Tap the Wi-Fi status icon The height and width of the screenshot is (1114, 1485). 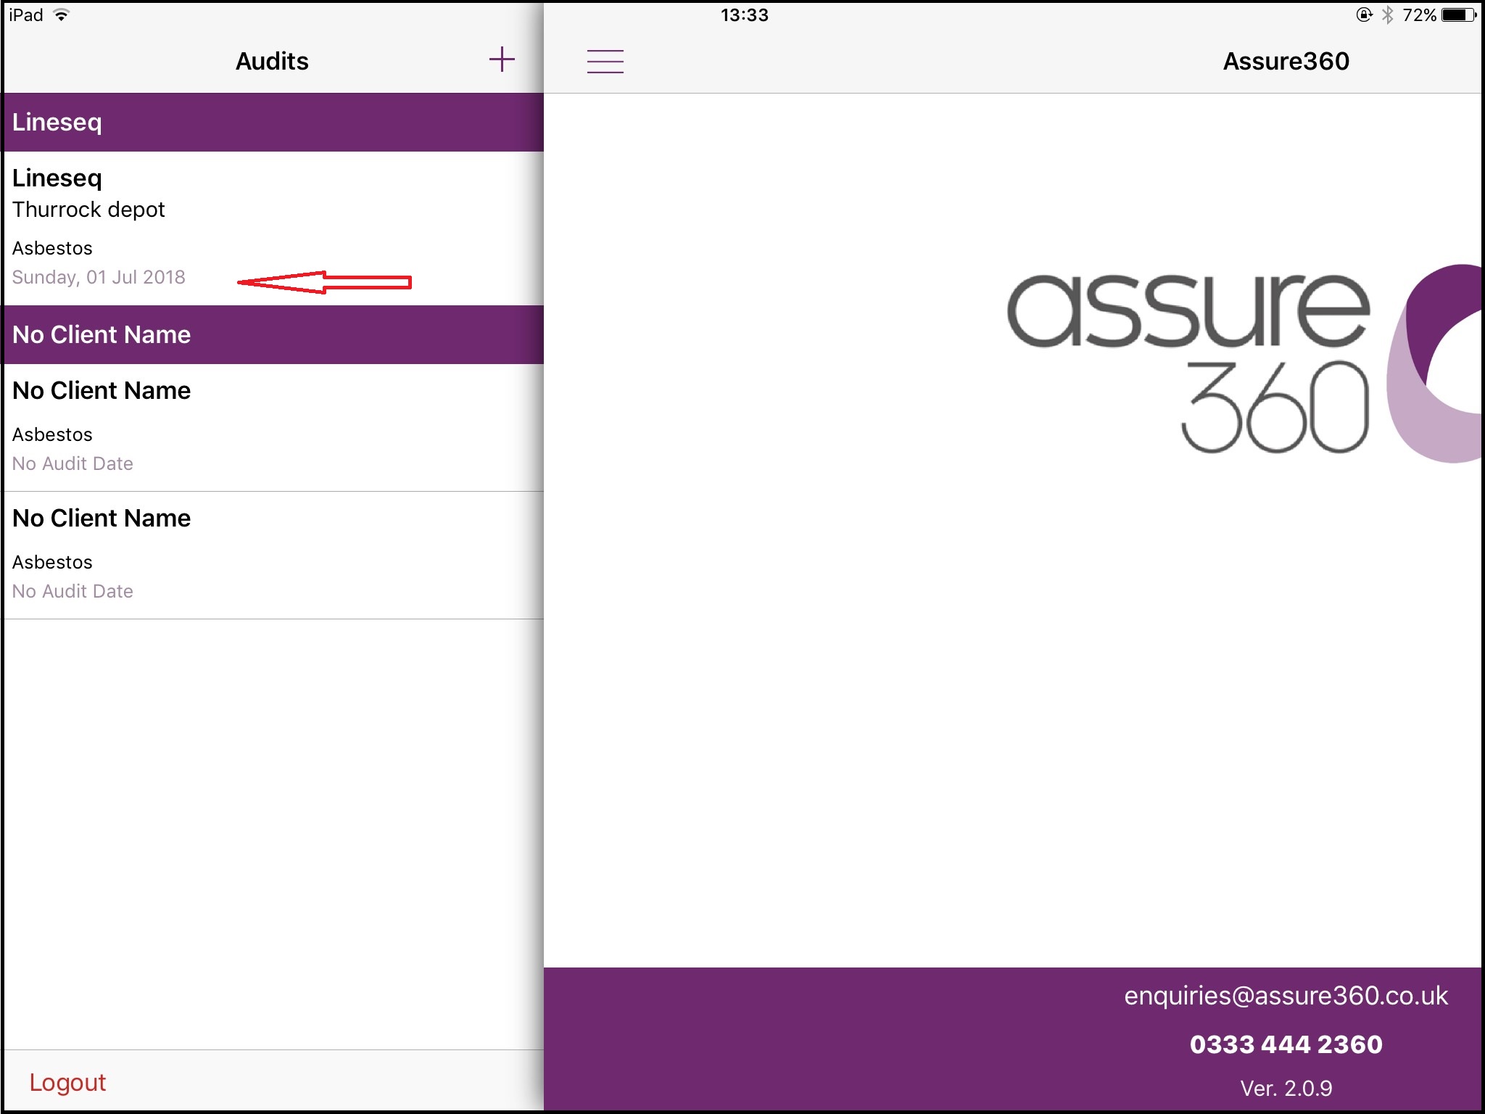coord(62,15)
